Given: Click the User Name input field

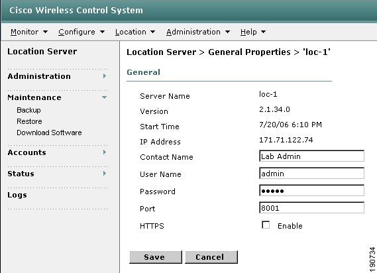Looking at the screenshot, I should [x=311, y=174].
